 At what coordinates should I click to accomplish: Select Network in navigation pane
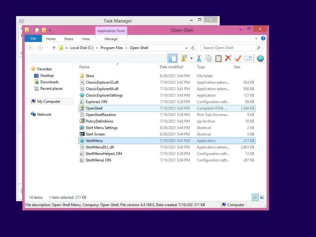[44, 114]
